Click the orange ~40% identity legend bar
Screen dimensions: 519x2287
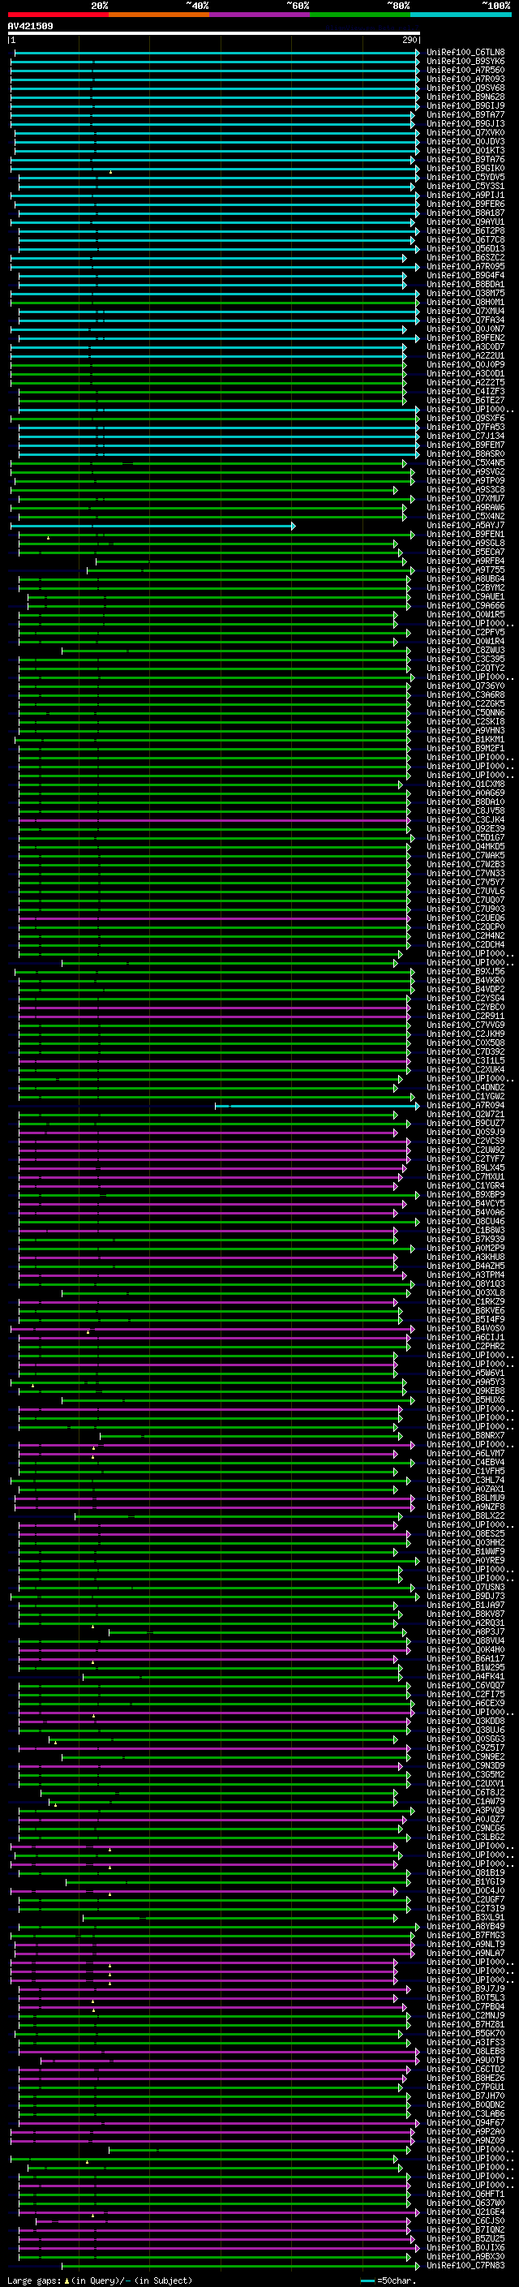tap(159, 15)
